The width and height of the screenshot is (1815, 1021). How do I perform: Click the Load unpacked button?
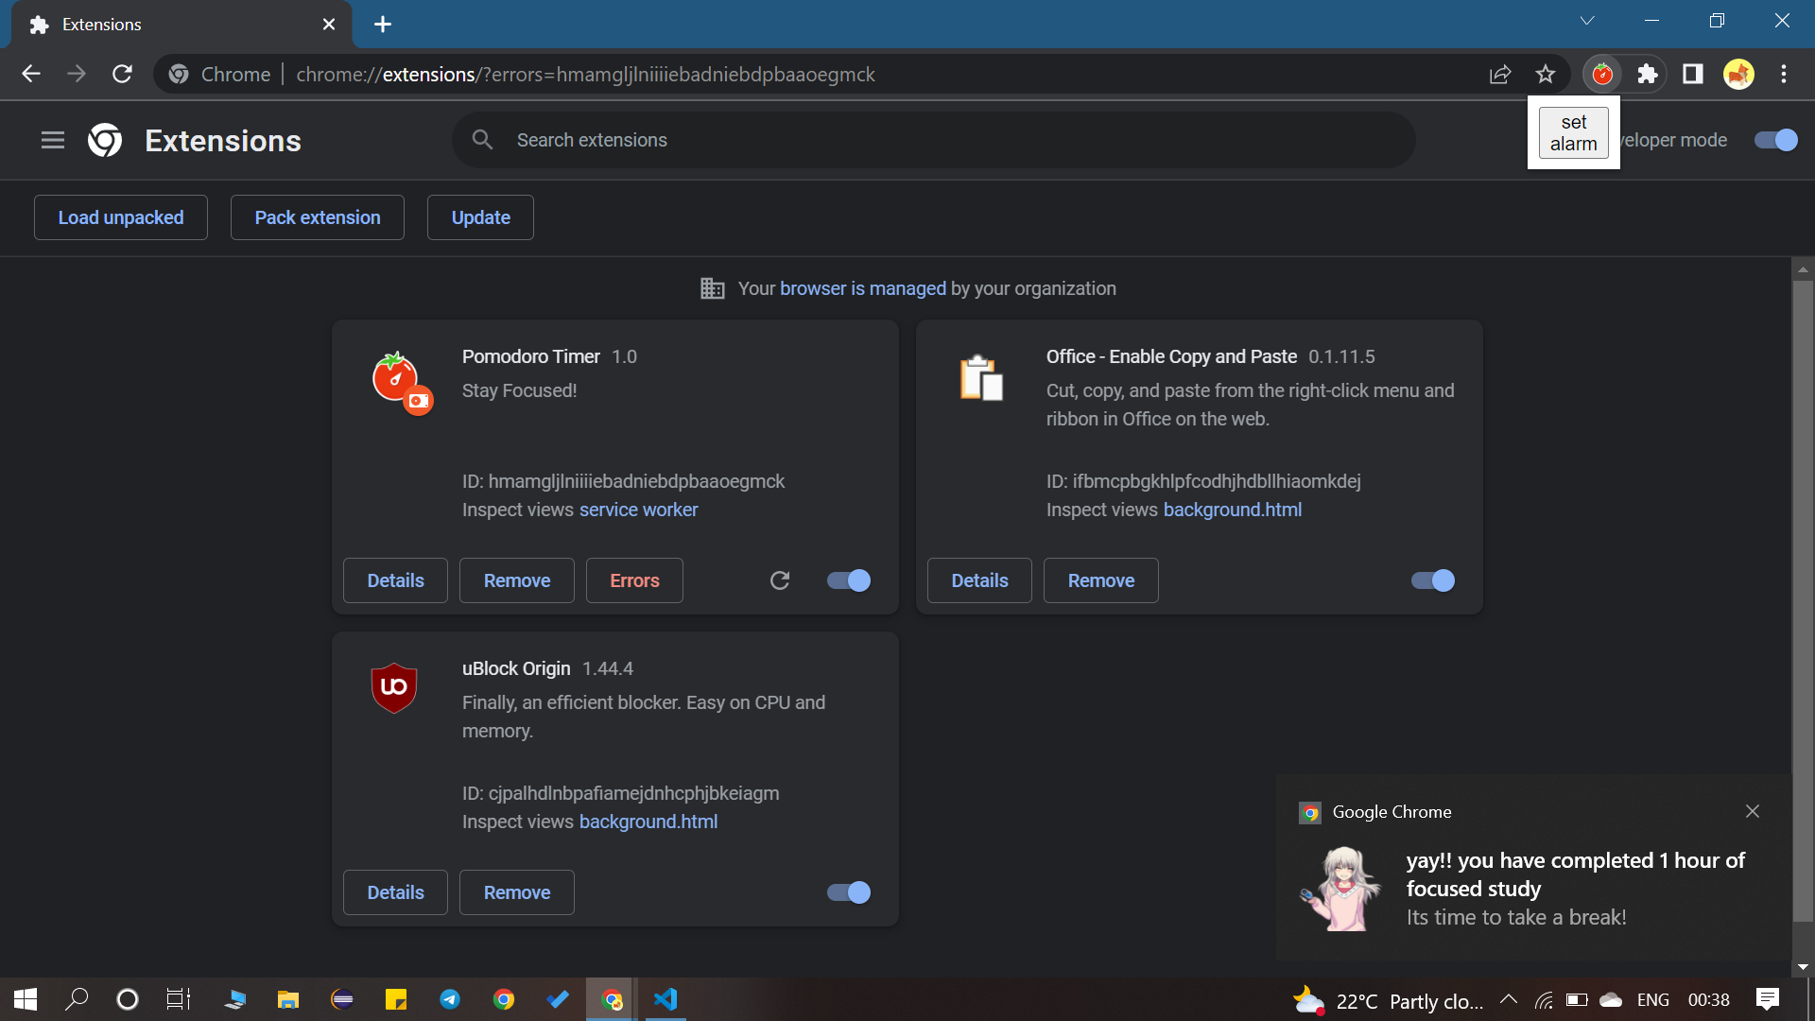120,216
